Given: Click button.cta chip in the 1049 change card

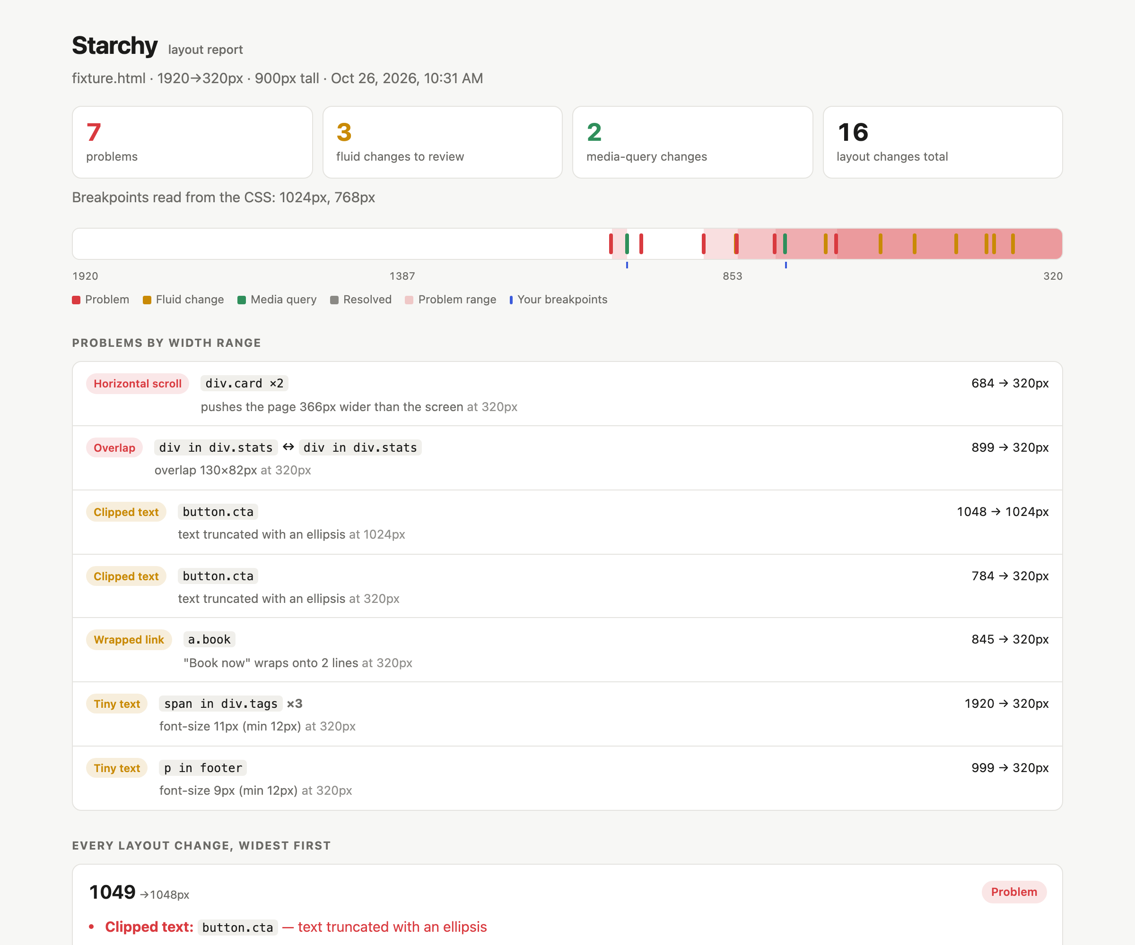Looking at the screenshot, I should (238, 928).
